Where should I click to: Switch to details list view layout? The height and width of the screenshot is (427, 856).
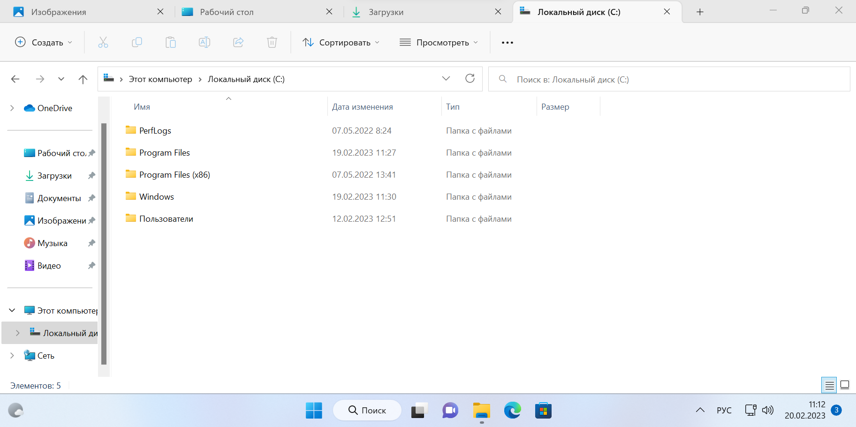pyautogui.click(x=829, y=385)
